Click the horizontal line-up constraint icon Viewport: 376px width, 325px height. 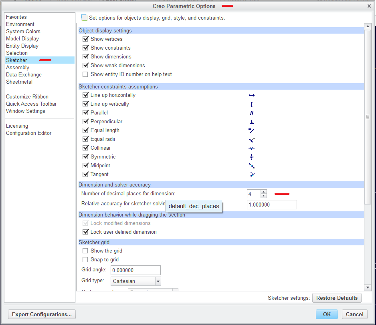252,95
